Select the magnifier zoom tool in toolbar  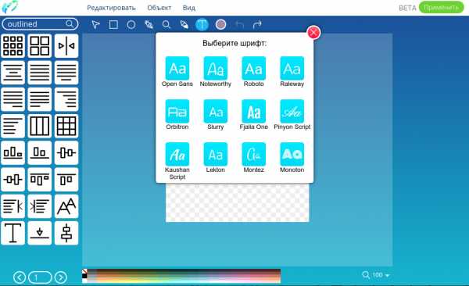(166, 24)
